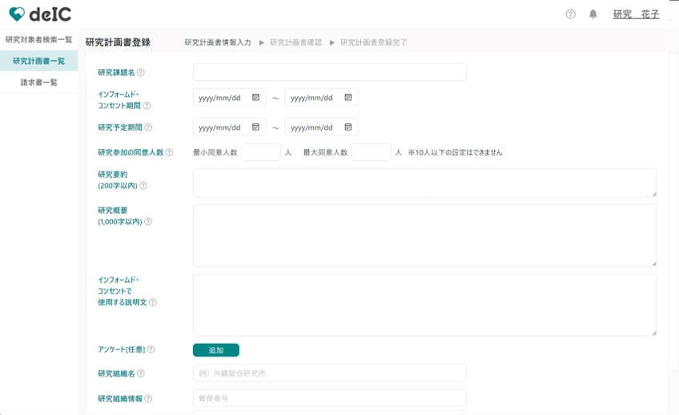
Task: Click into the 研究概要 text area
Action: (424, 236)
